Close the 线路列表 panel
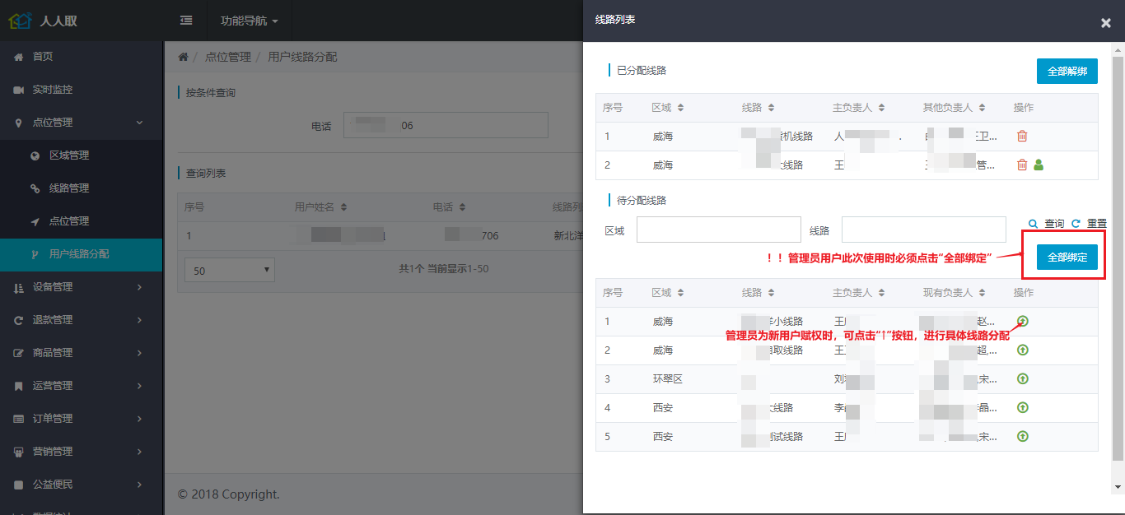Viewport: 1125px width, 515px height. (x=1106, y=23)
